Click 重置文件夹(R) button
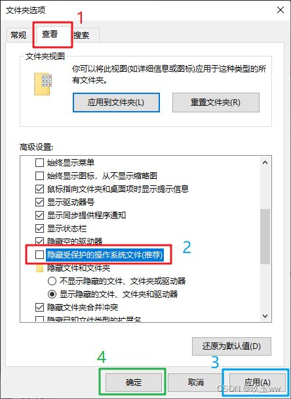Viewport: 291px width, 399px height. [216, 103]
